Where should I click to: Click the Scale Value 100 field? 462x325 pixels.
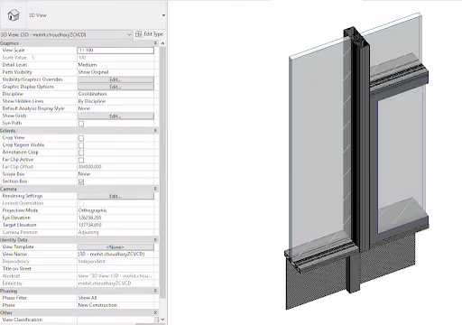pyautogui.click(x=115, y=58)
